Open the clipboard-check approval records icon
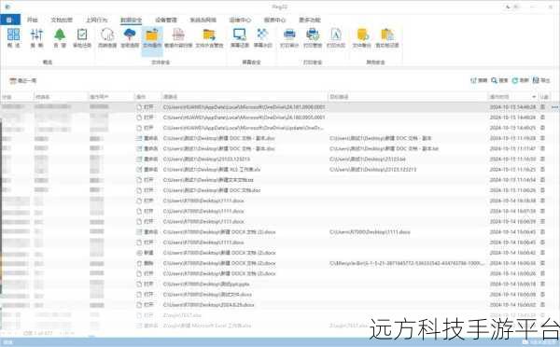Viewport: 560px width, 347px height. [82, 38]
